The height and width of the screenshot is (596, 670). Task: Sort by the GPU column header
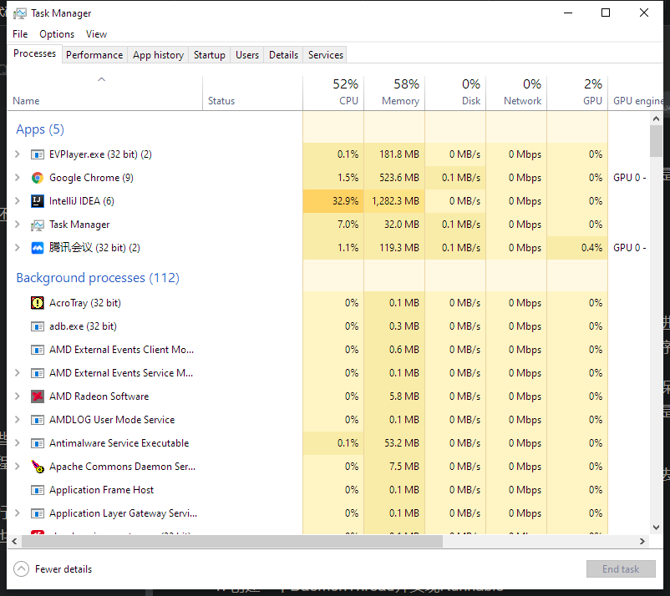(578, 93)
